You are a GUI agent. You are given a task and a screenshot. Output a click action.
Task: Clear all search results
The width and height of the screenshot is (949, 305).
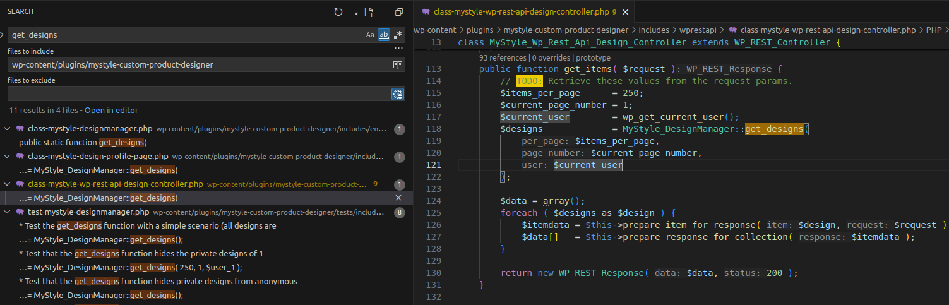pyautogui.click(x=354, y=12)
